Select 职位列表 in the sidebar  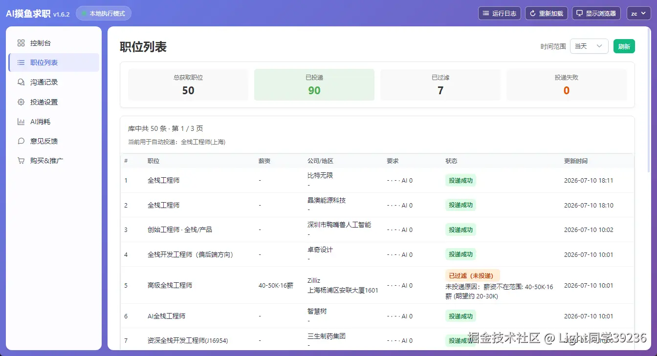pos(54,63)
